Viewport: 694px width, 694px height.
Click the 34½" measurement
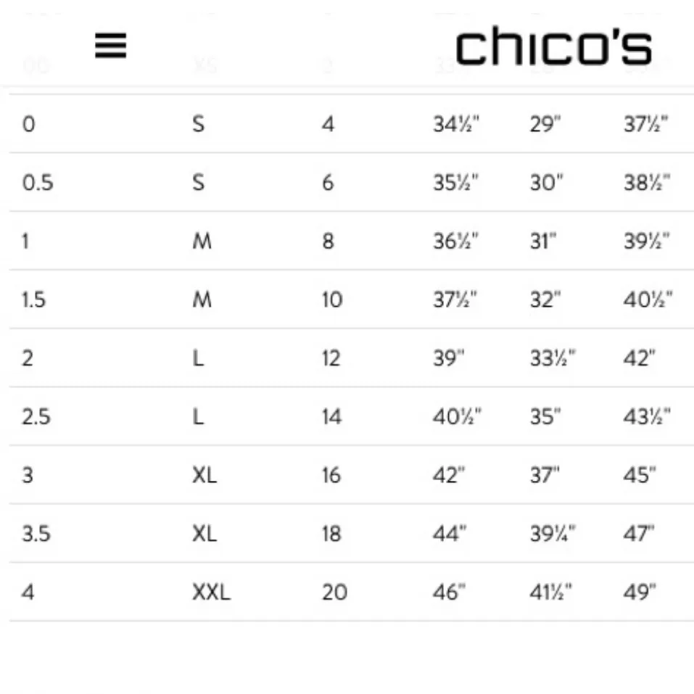457,124
